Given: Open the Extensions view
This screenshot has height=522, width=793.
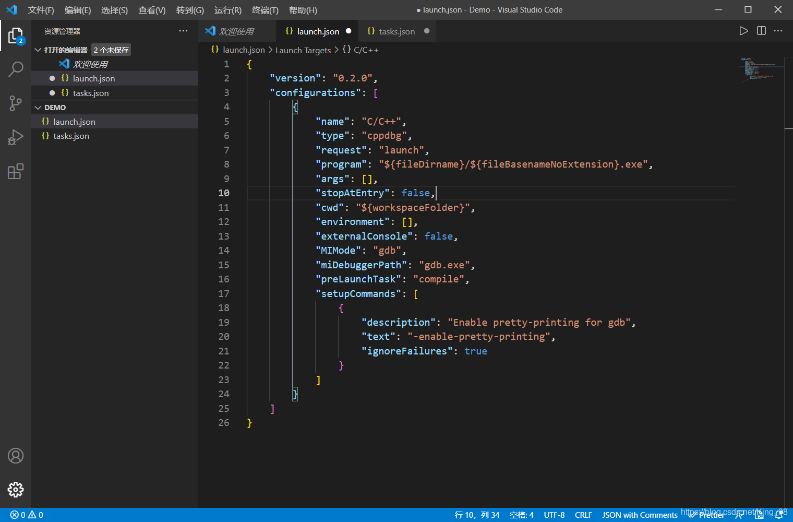Looking at the screenshot, I should (16, 171).
